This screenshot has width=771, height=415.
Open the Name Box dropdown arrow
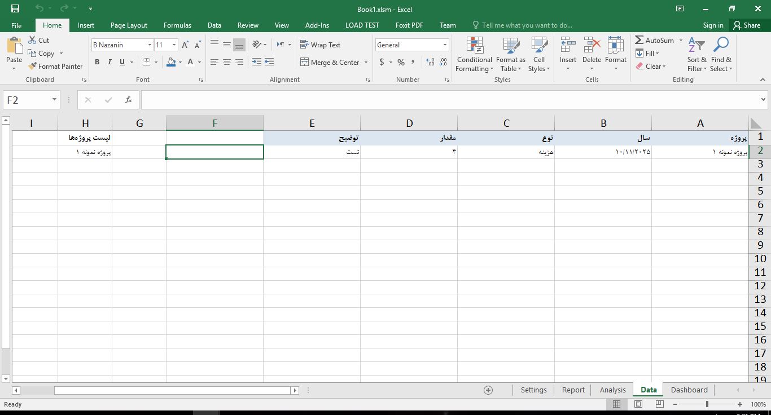click(x=54, y=100)
